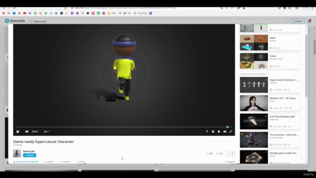The image size is (316, 178).
Task: Click the sidebar scroll down arrow
Action: tap(306, 162)
